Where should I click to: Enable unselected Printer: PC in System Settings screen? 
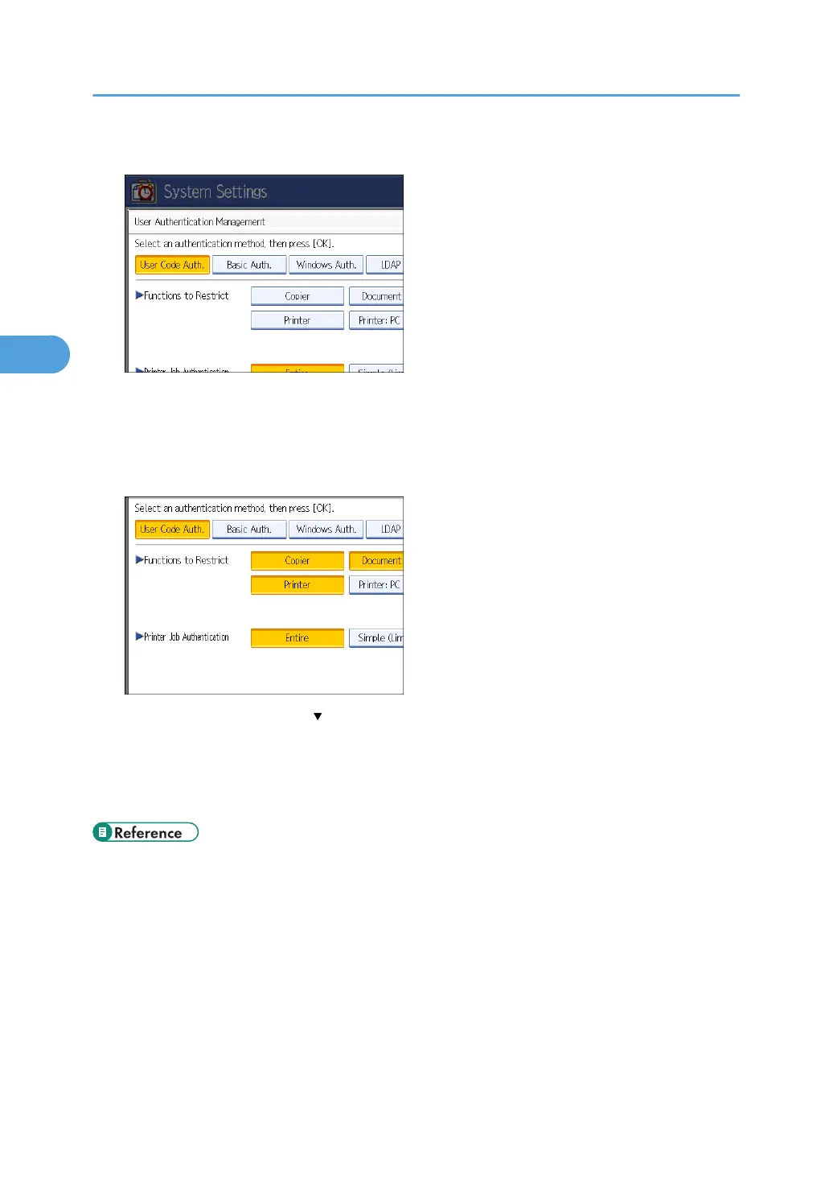point(376,320)
